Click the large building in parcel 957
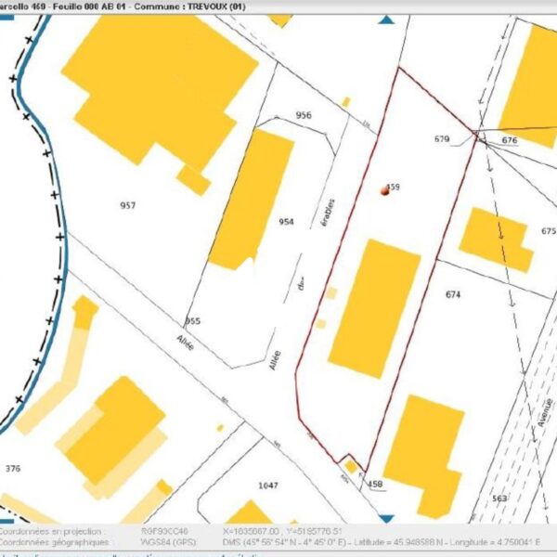The width and height of the screenshot is (557, 557). (158, 88)
